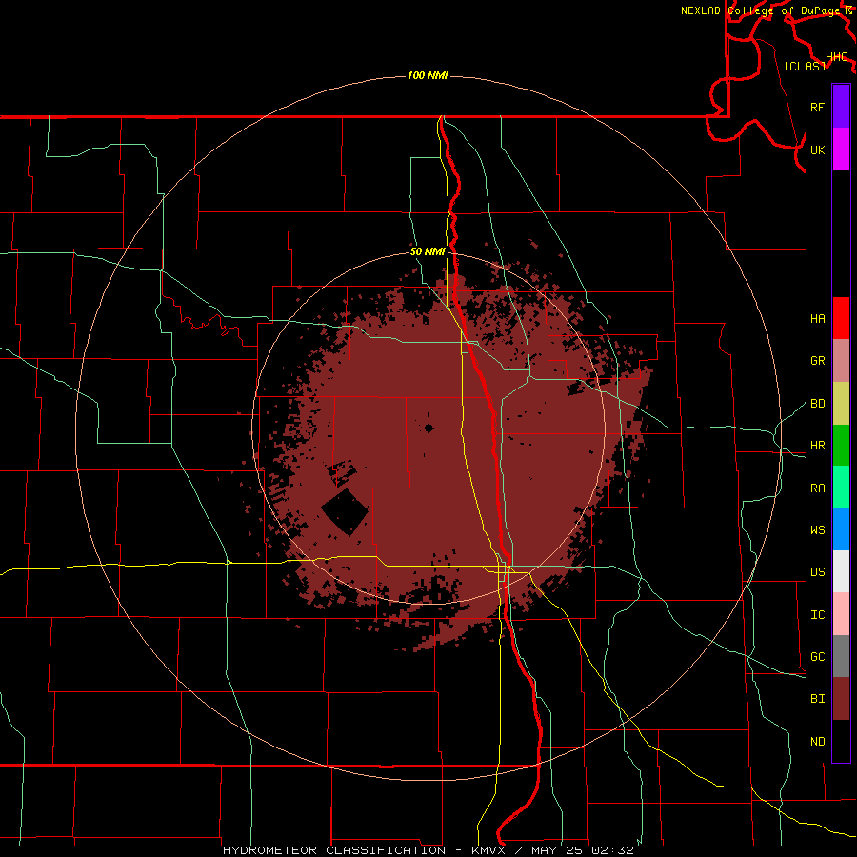Click the 'RA' legend label

click(817, 488)
